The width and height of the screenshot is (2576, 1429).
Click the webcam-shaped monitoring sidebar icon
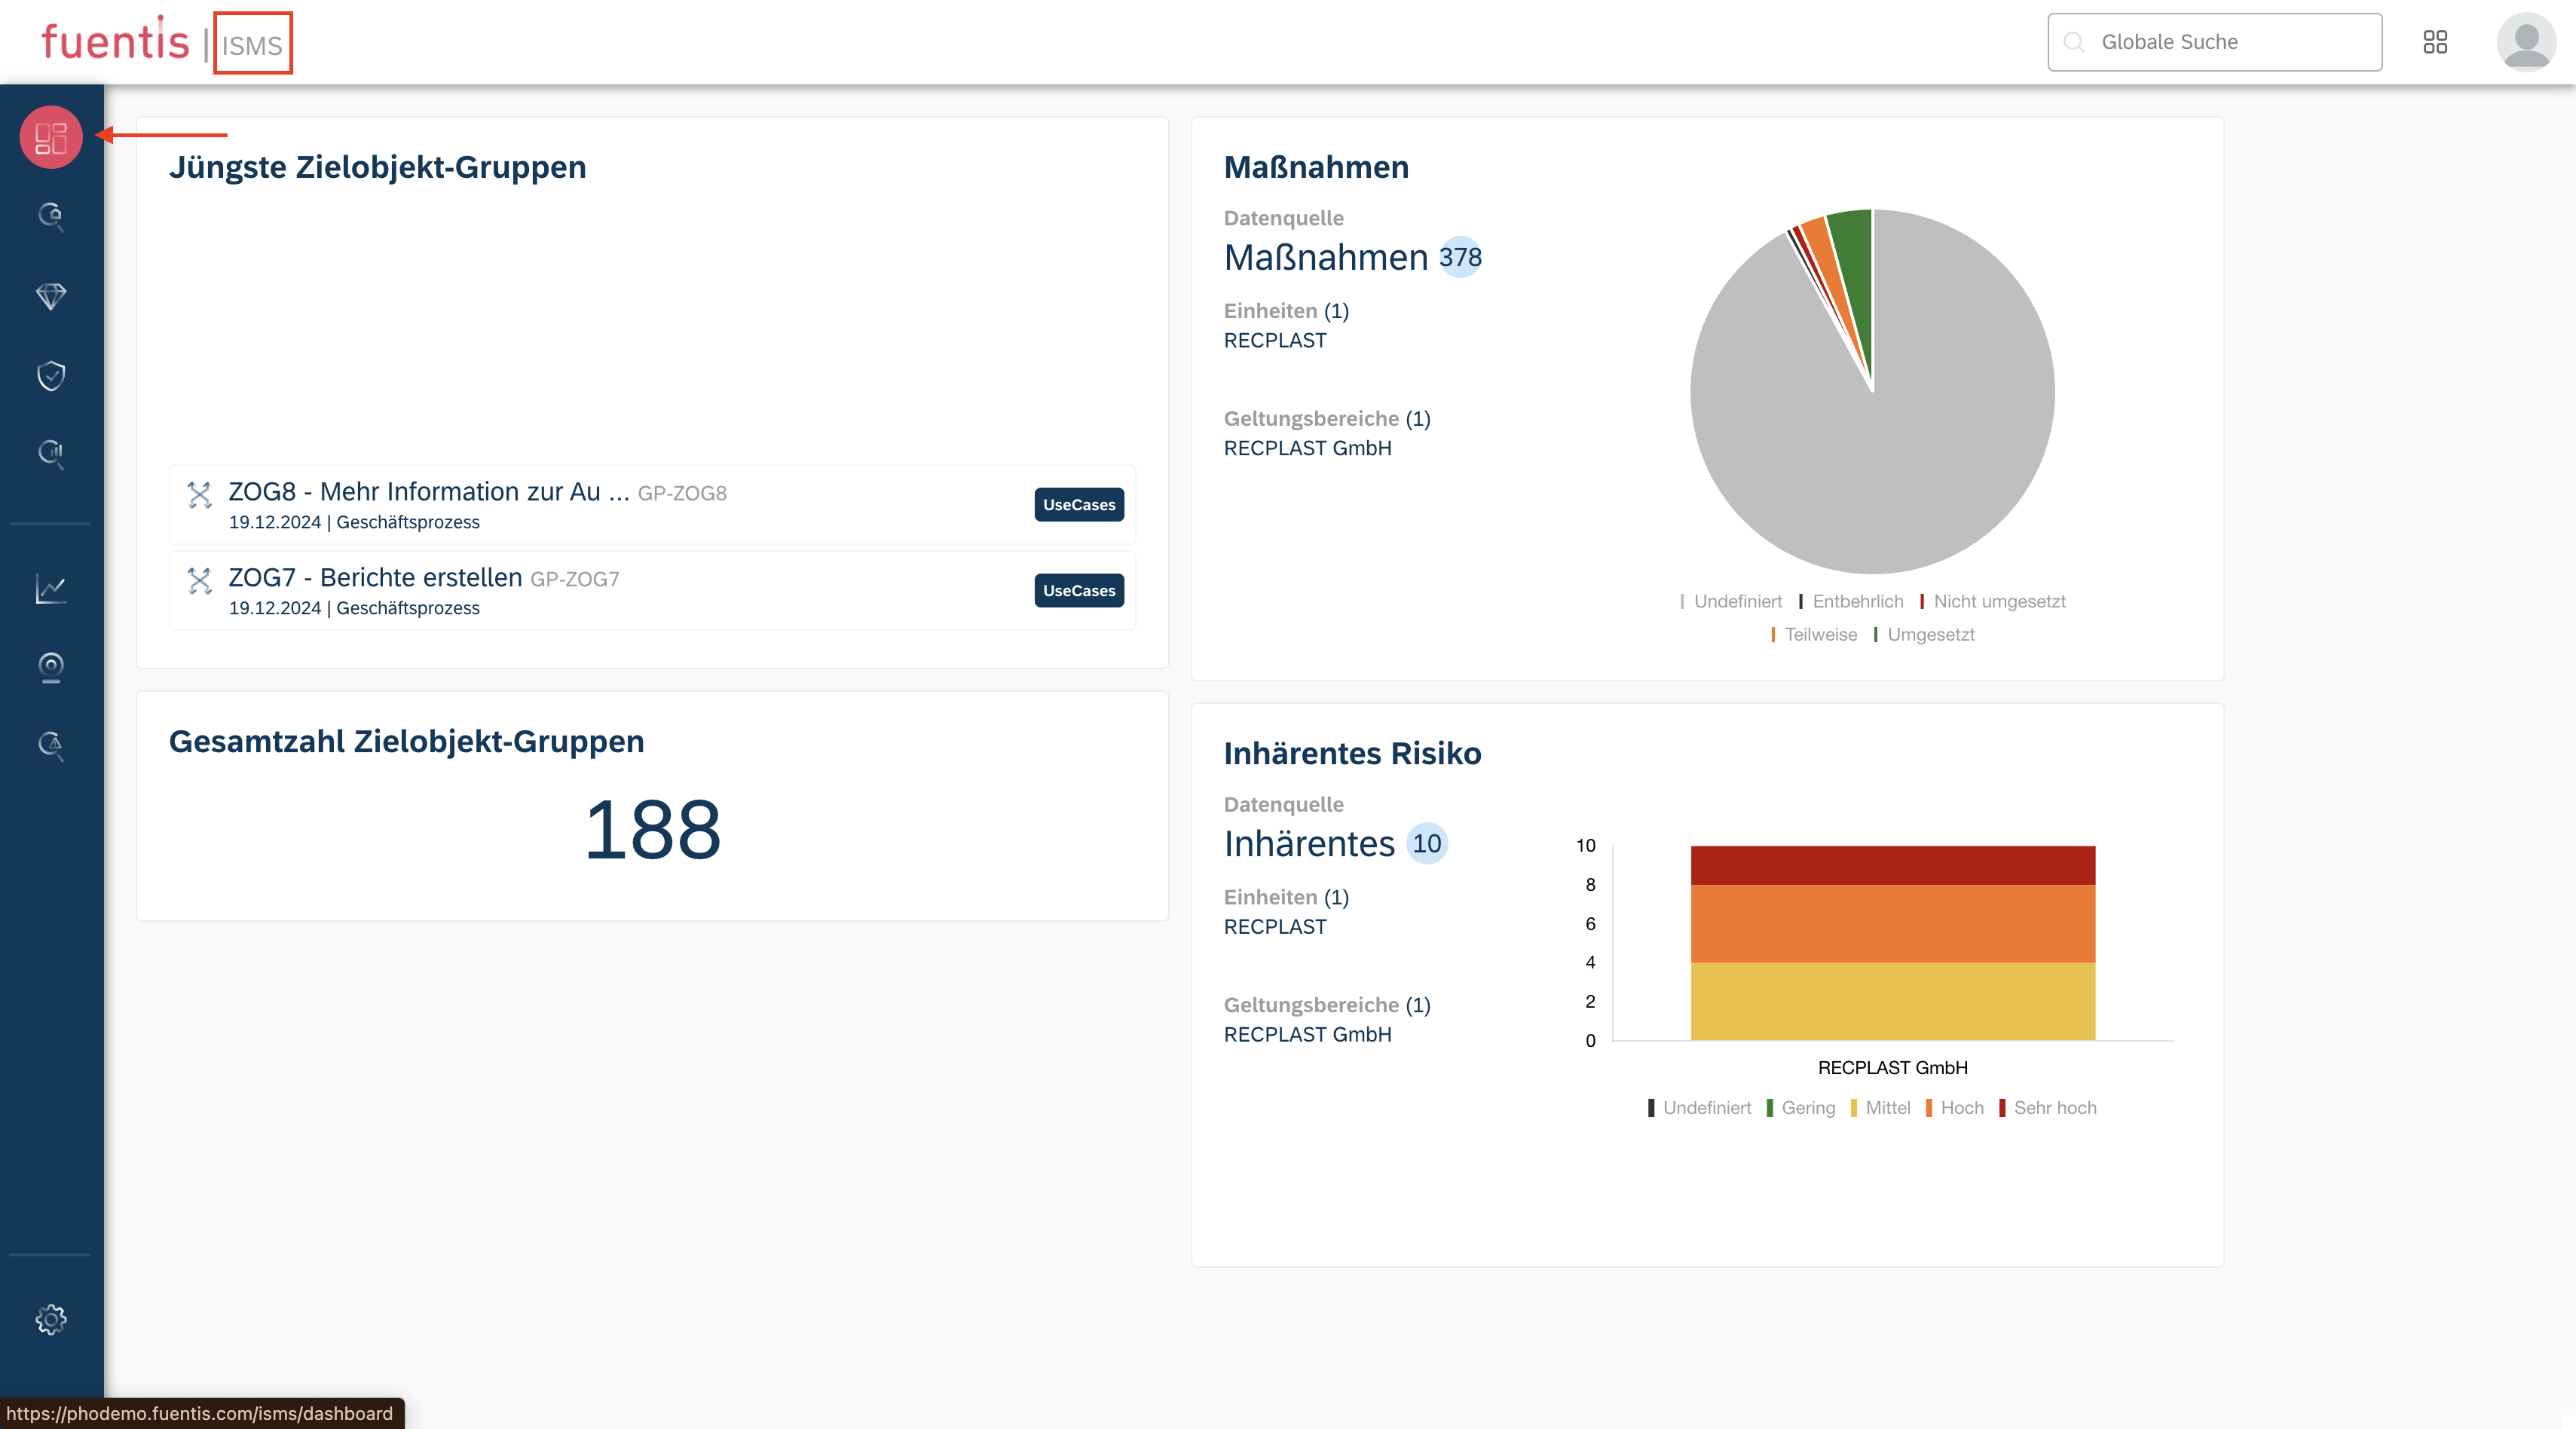point(51,667)
